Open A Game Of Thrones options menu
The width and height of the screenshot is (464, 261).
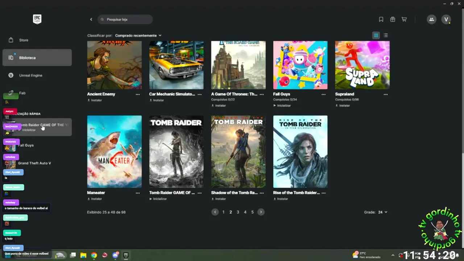click(262, 94)
